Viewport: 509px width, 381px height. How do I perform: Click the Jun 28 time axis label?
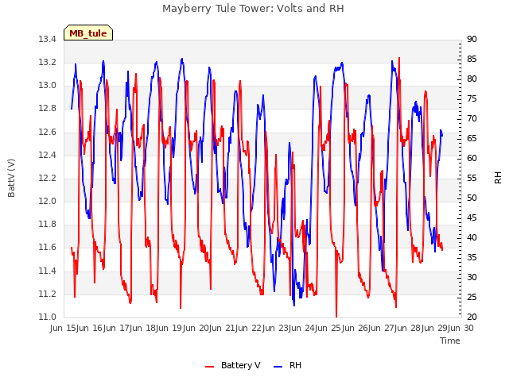click(x=409, y=329)
